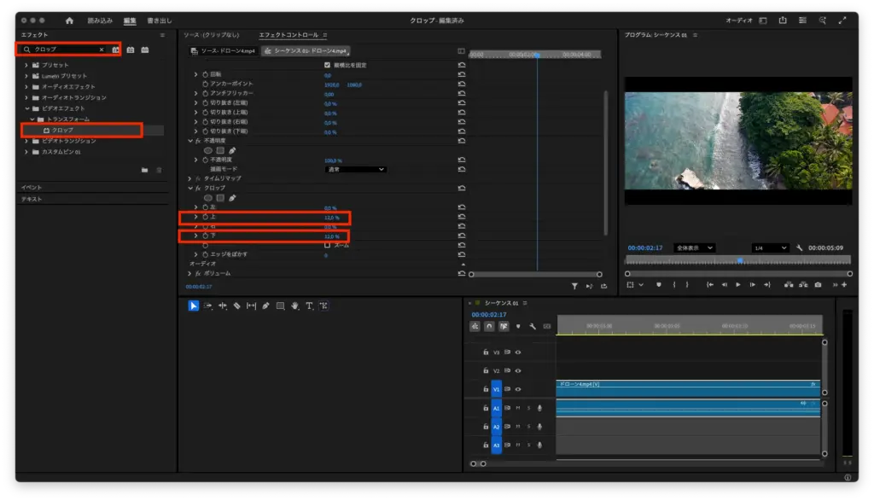Select the Hand tool
This screenshot has width=874, height=501.
click(294, 306)
